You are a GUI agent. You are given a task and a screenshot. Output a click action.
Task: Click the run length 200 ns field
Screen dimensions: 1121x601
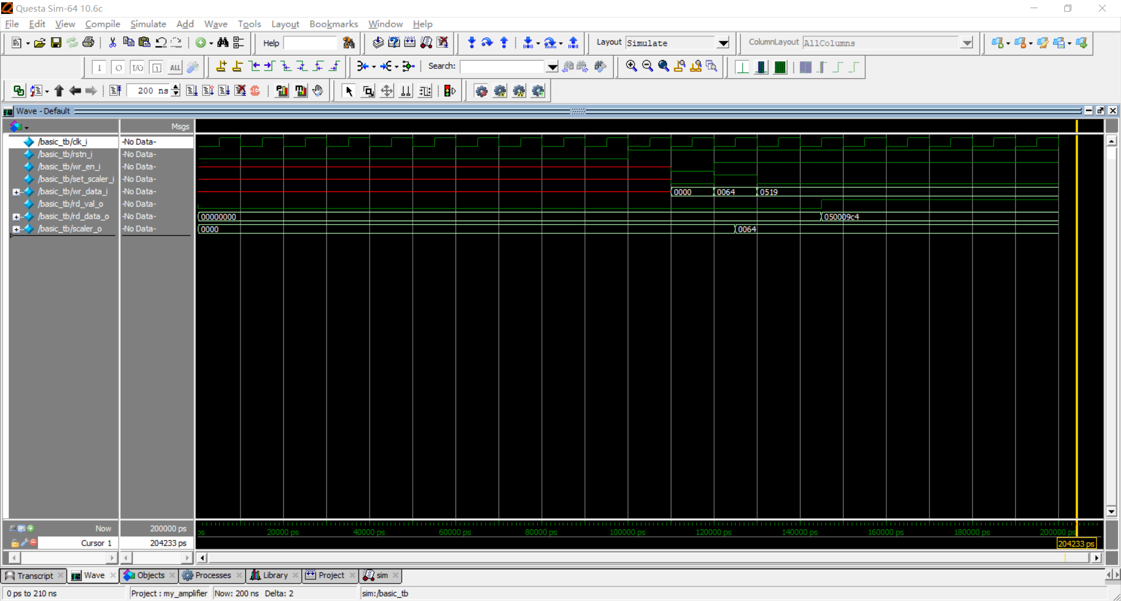(x=148, y=90)
